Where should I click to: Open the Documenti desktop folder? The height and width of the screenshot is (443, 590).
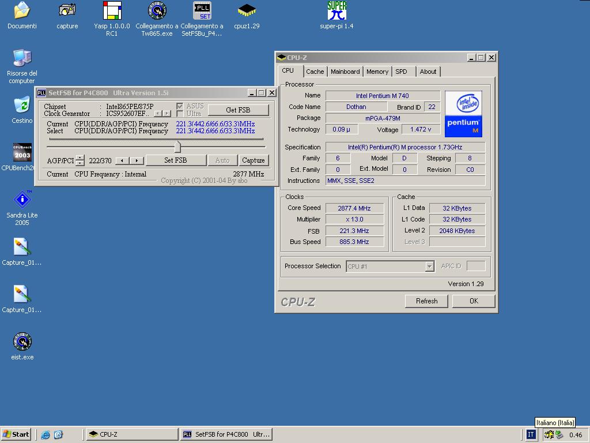click(22, 16)
